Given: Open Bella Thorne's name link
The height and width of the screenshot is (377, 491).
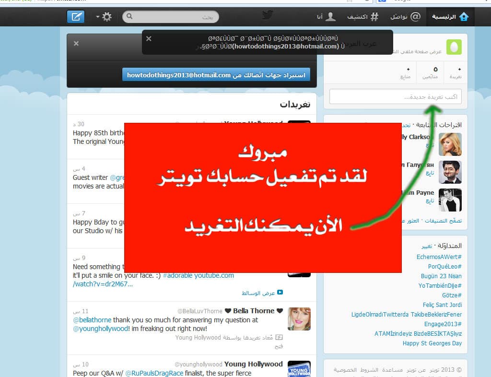Looking at the screenshot, I should pyautogui.click(x=254, y=311).
